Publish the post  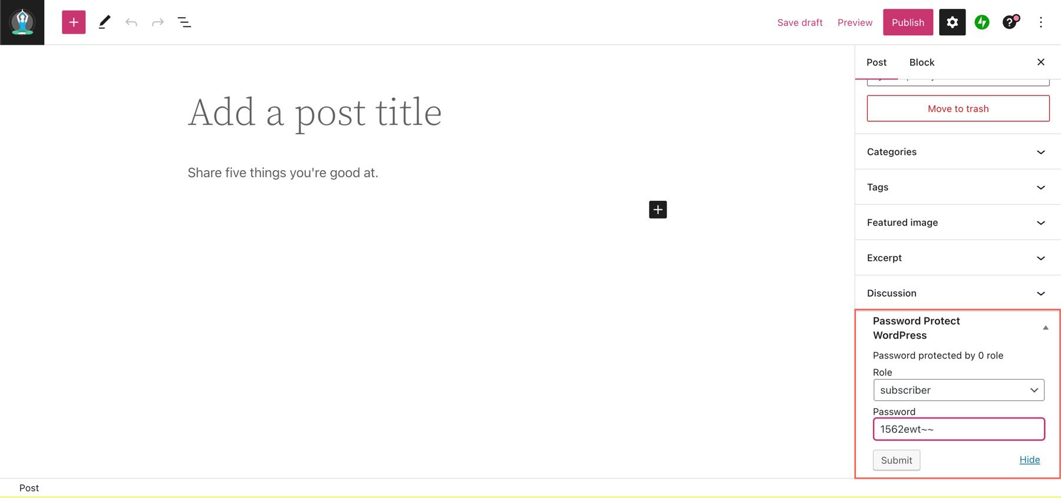pos(908,22)
